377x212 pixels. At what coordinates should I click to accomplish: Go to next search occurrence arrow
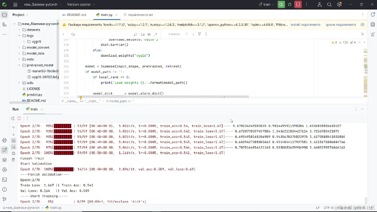[x=193, y=34]
